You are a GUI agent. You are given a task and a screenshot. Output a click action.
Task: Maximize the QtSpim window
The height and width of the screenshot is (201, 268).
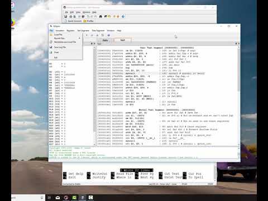[229, 26]
